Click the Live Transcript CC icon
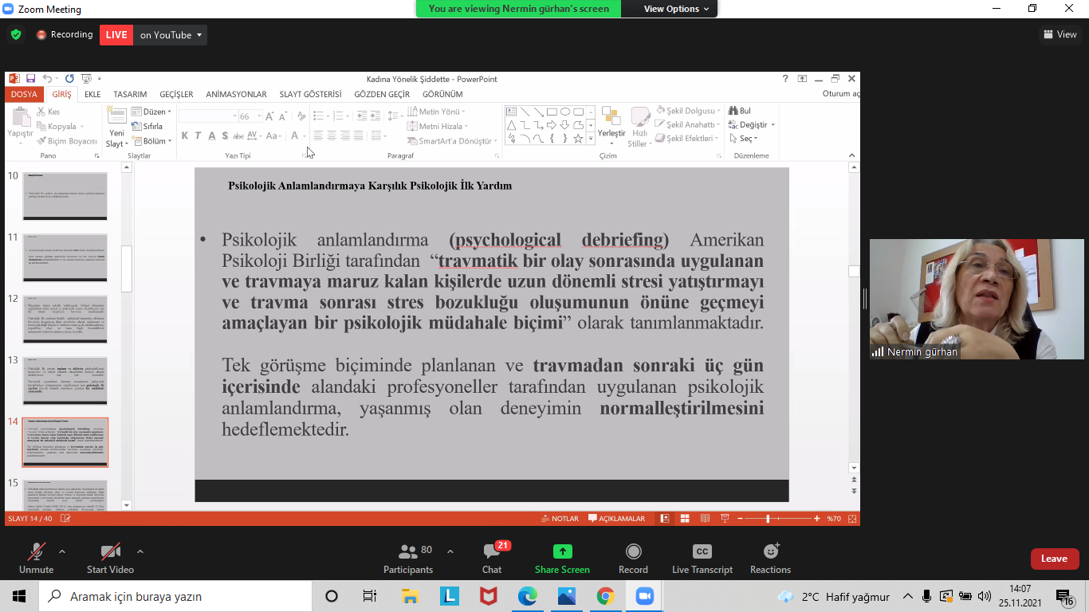1089x612 pixels. click(702, 551)
